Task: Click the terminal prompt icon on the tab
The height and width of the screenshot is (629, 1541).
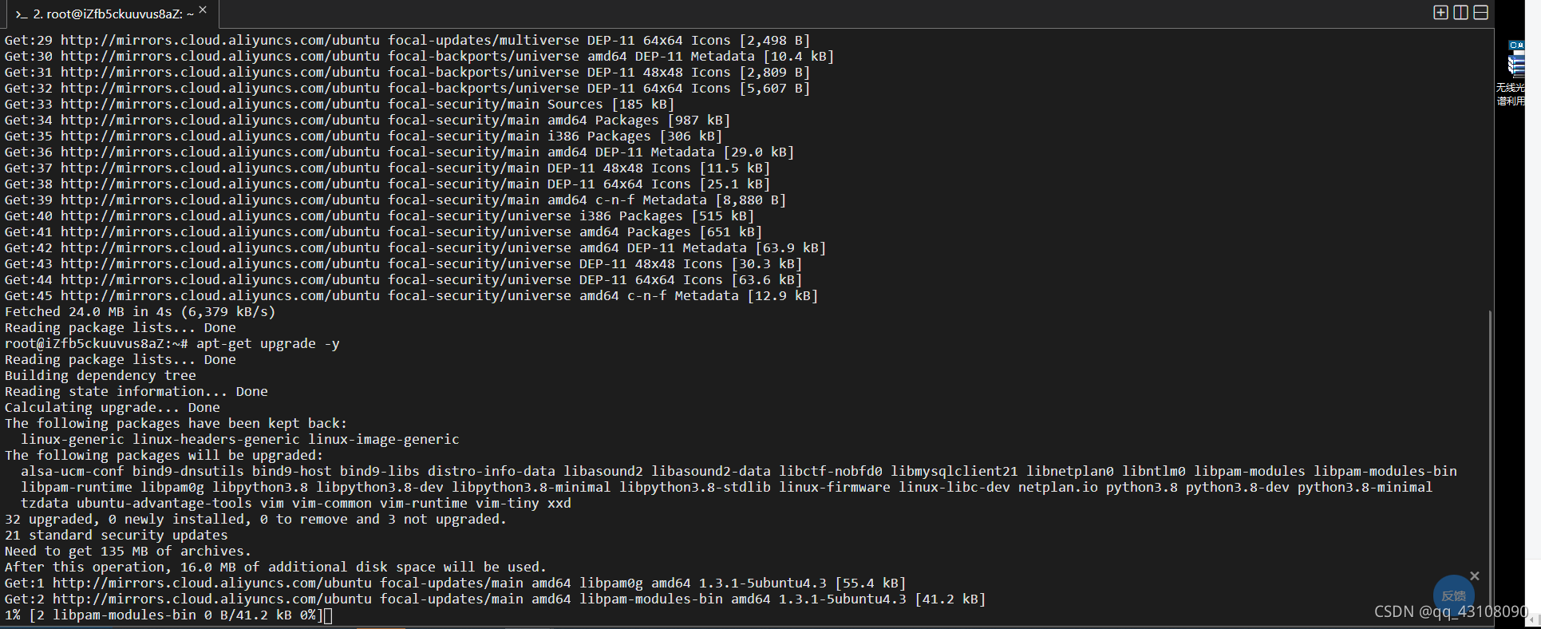Action: tap(22, 14)
